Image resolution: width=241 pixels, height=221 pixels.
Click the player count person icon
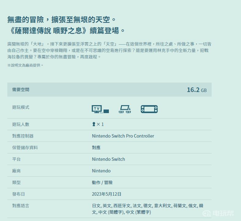tap(94, 124)
